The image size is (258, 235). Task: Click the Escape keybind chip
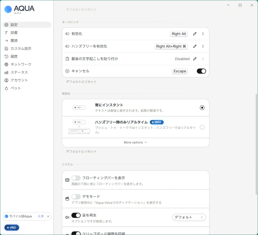tap(180, 71)
